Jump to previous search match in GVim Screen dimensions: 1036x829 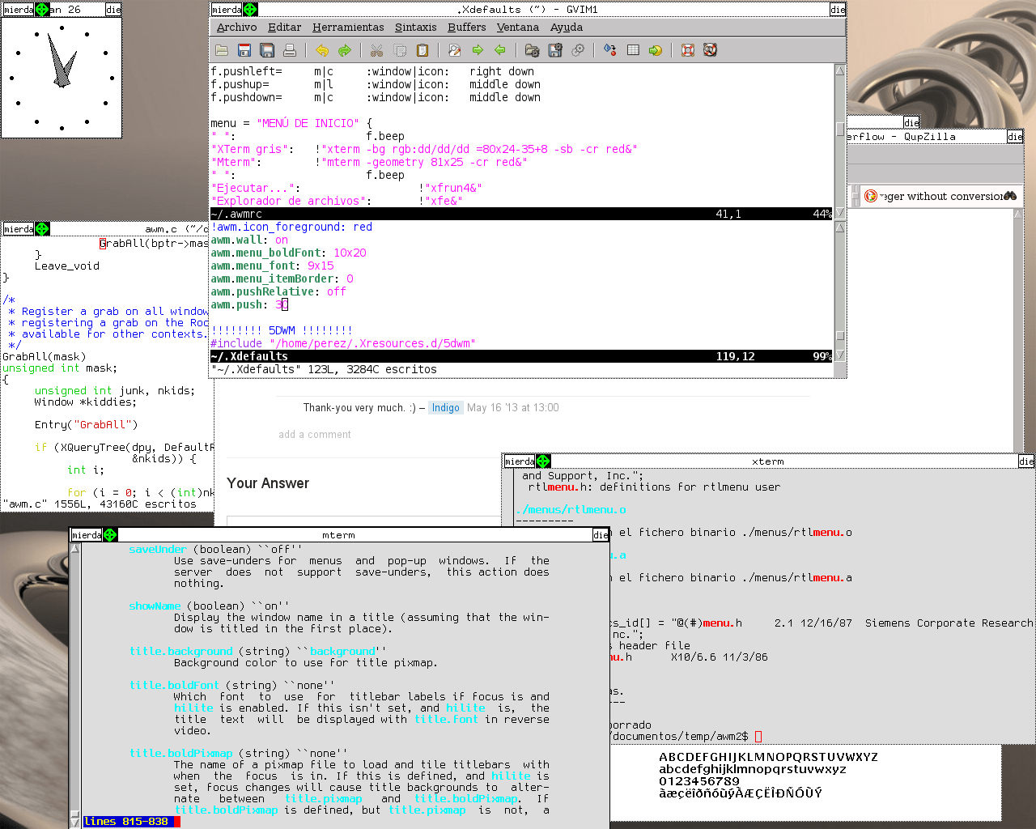(x=500, y=50)
